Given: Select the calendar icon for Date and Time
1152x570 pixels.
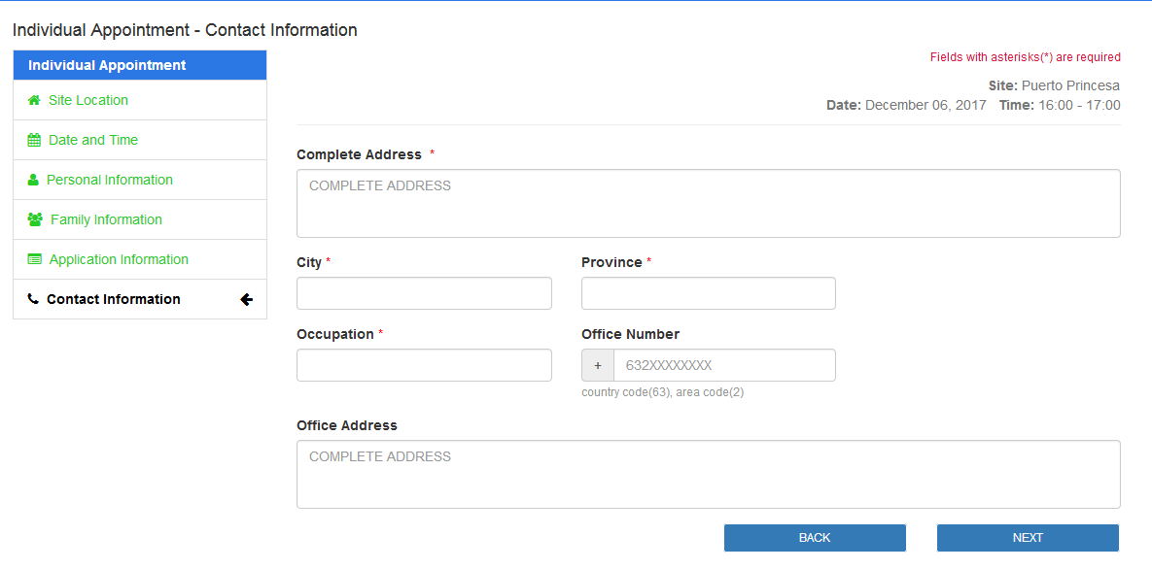Looking at the screenshot, I should click(33, 140).
